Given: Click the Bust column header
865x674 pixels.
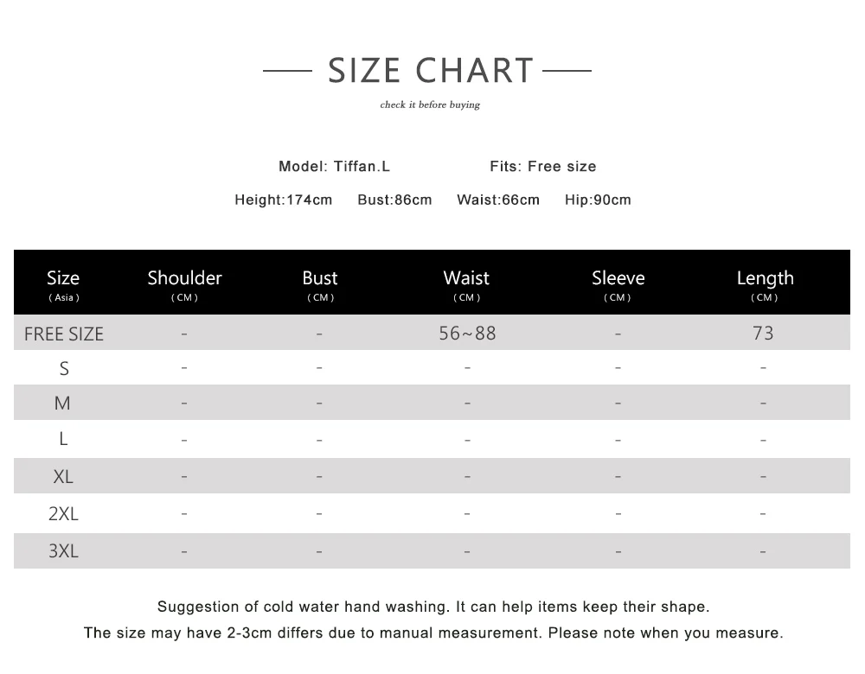Looking at the screenshot, I should pyautogui.click(x=320, y=283).
